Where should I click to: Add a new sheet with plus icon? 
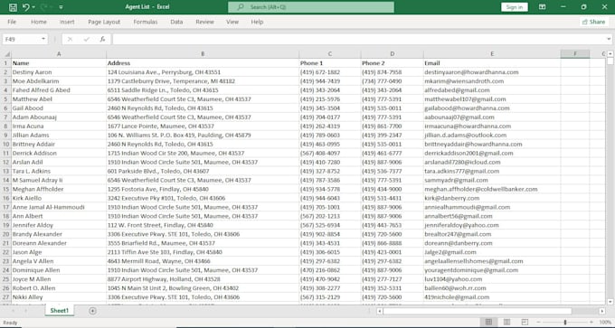[x=92, y=311]
